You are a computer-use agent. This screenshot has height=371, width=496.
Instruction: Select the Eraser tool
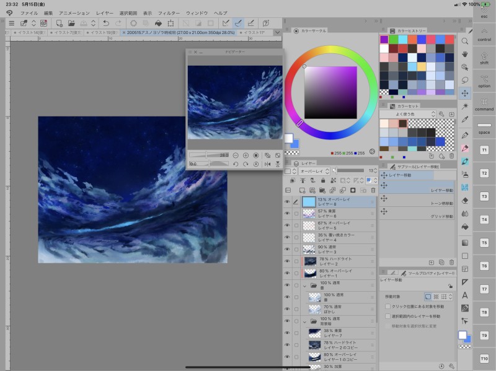(x=465, y=200)
